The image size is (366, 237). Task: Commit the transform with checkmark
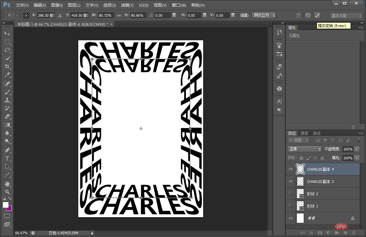tap(317, 15)
